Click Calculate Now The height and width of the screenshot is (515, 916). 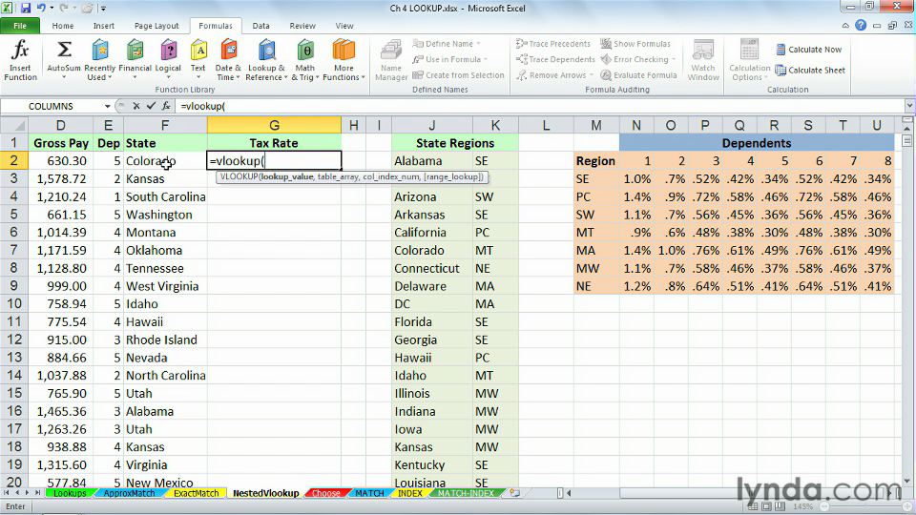(x=809, y=50)
